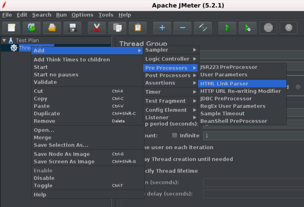
Task: Expand the Timer submenu
Action: (x=171, y=92)
